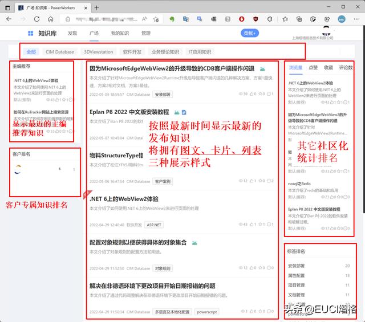Click the 客户案例 tag in article list
The image size is (365, 322).
point(163,181)
